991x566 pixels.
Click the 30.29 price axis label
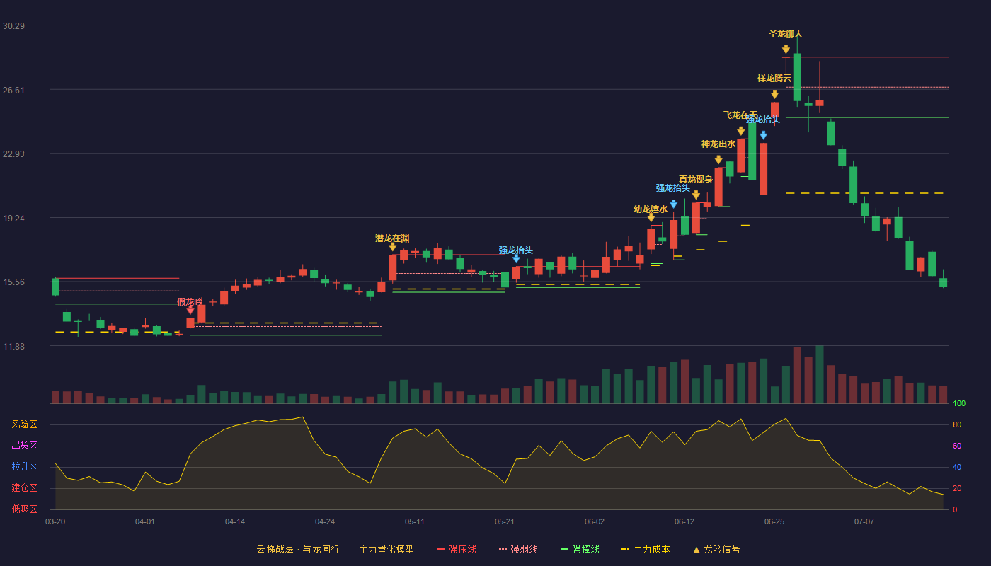[13, 25]
